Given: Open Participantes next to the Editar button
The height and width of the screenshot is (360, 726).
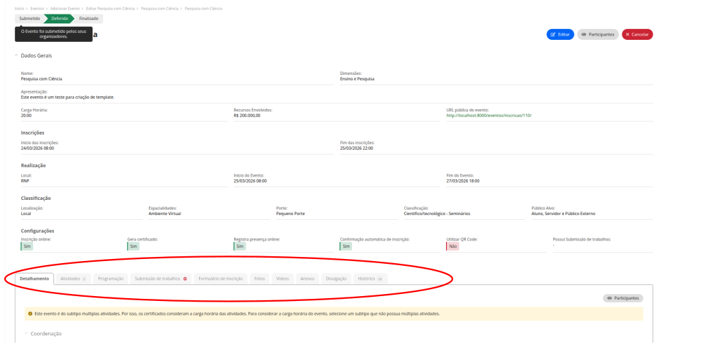Looking at the screenshot, I should [598, 34].
